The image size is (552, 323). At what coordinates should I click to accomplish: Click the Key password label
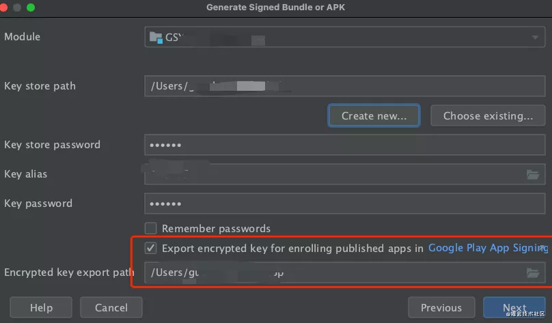tap(38, 203)
